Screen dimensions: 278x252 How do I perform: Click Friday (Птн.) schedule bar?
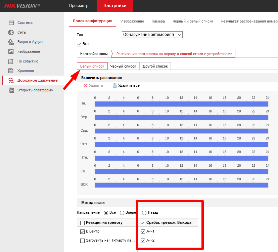coord(181,158)
